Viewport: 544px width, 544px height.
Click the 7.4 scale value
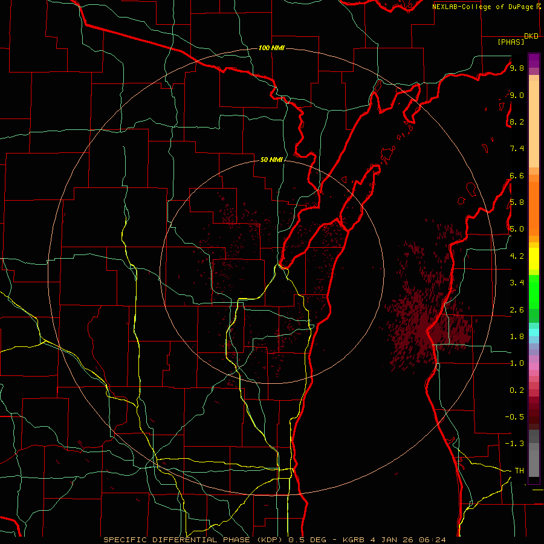tap(517, 149)
